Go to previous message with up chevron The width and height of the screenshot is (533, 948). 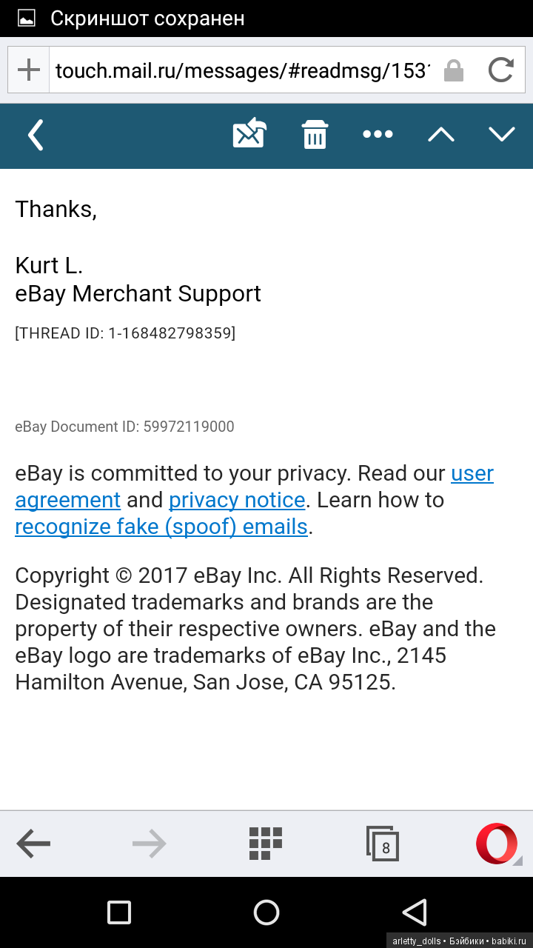click(x=441, y=135)
